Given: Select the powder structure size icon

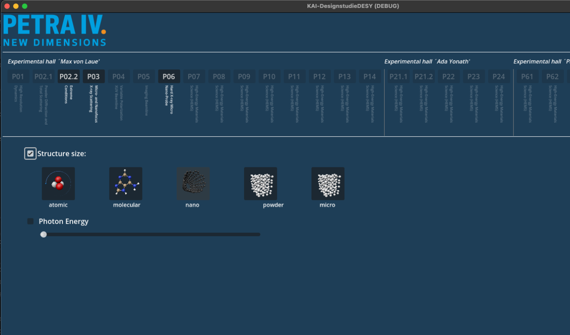Looking at the screenshot, I should point(260,184).
